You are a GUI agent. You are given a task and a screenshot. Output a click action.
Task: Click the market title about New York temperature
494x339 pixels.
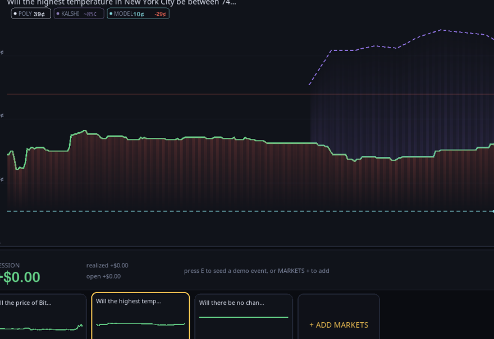(x=122, y=2)
